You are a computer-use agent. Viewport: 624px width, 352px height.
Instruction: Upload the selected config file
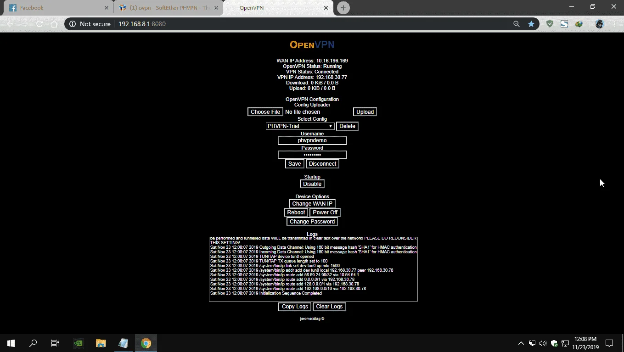365,112
